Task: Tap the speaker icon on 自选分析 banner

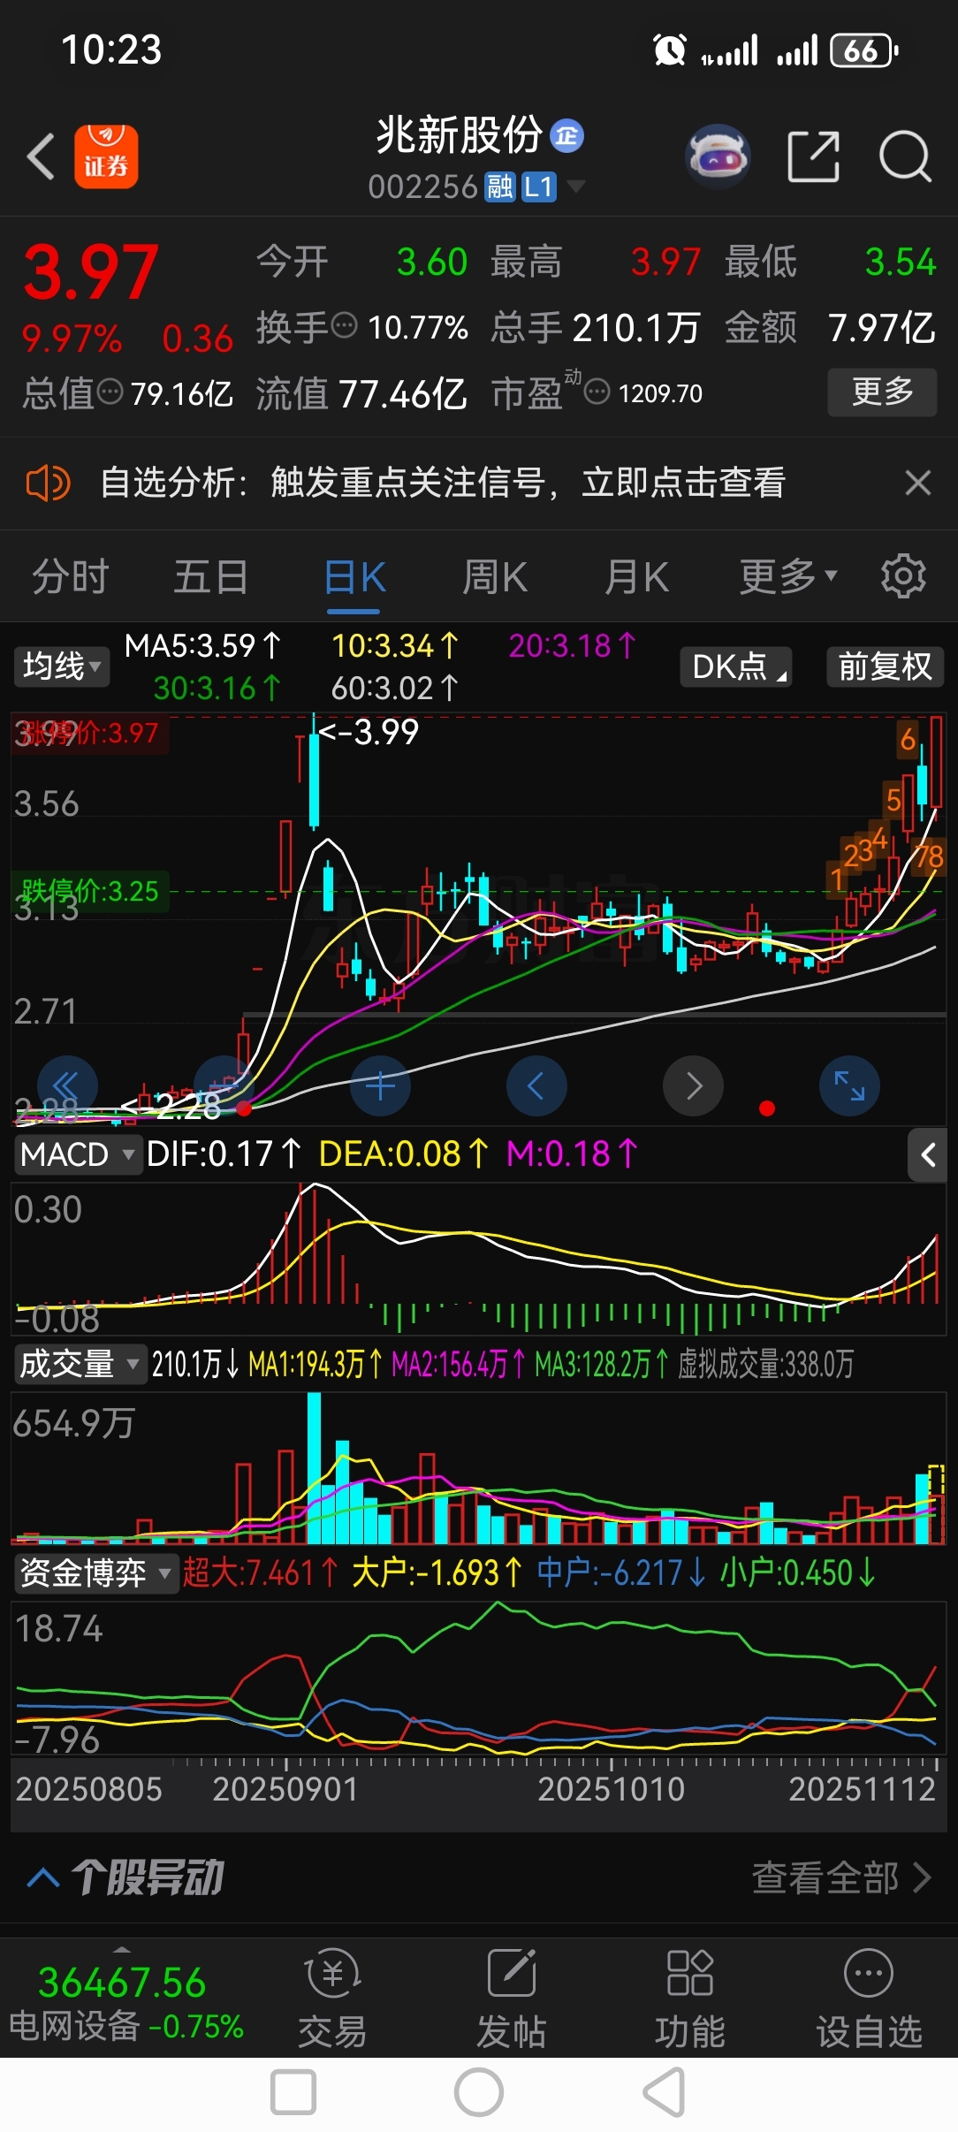Action: point(48,483)
